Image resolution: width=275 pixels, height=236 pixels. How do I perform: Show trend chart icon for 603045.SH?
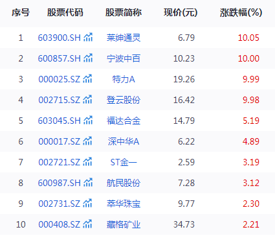pos(88,120)
